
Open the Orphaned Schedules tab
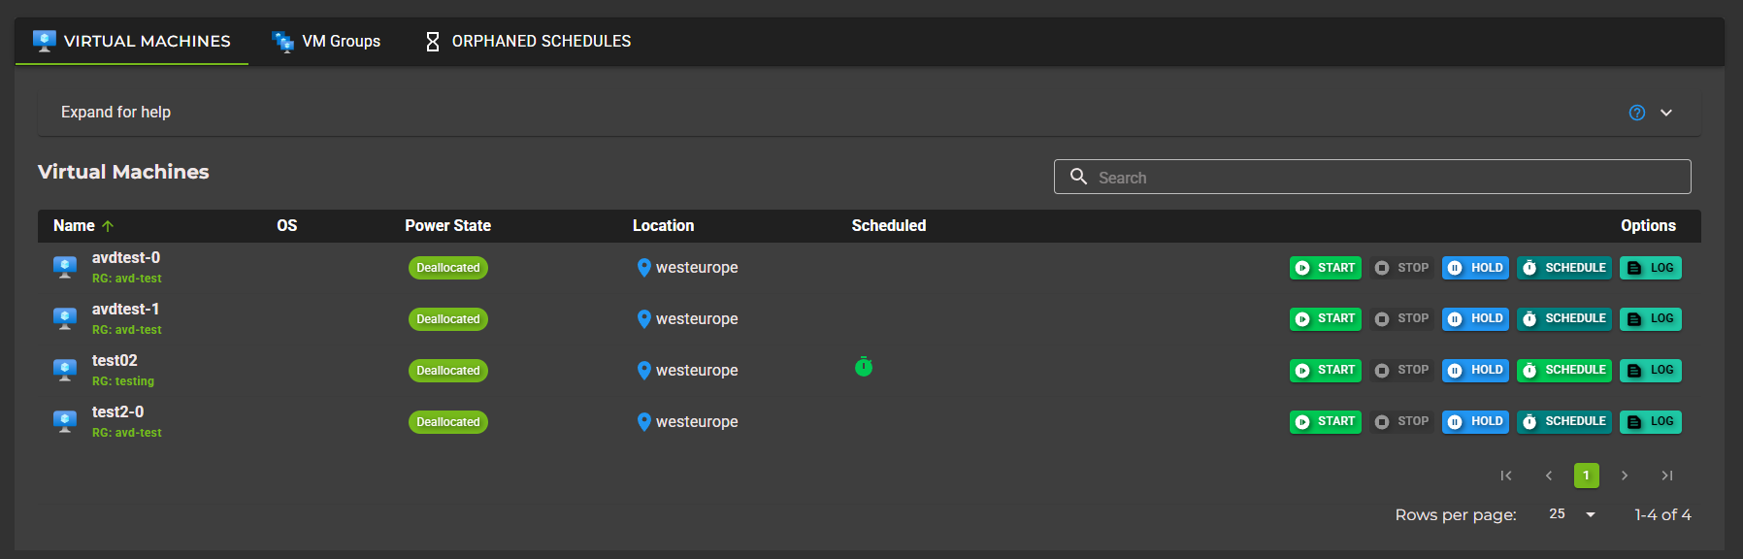coord(528,41)
